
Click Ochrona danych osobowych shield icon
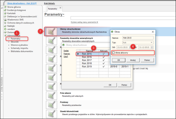5,23
